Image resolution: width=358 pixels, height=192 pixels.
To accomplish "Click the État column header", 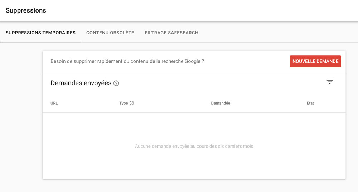I will pos(310,103).
